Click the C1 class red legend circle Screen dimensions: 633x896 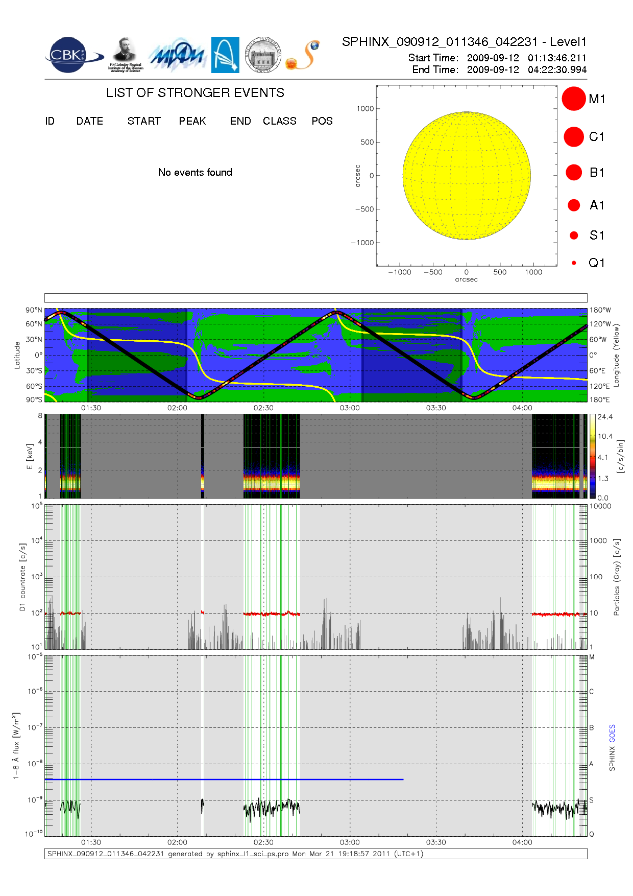coord(573,137)
